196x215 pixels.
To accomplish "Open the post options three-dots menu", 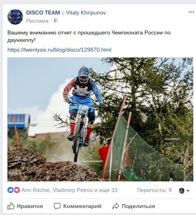I will (x=191, y=12).
